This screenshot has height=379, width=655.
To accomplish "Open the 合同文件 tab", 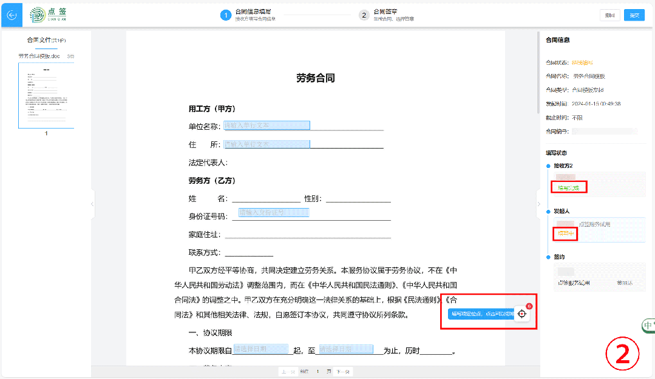I will 46,40.
